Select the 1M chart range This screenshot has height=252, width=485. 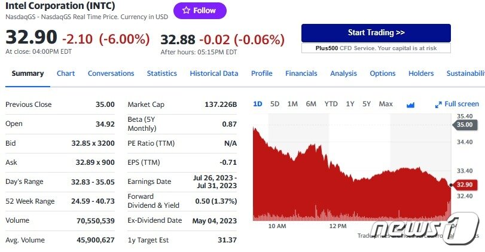point(292,104)
